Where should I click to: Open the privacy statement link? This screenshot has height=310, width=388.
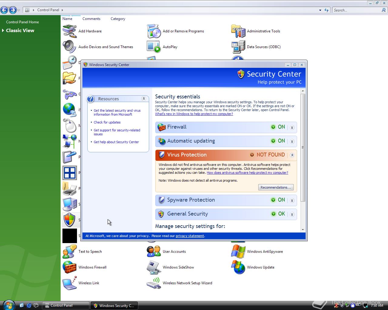coord(190,236)
